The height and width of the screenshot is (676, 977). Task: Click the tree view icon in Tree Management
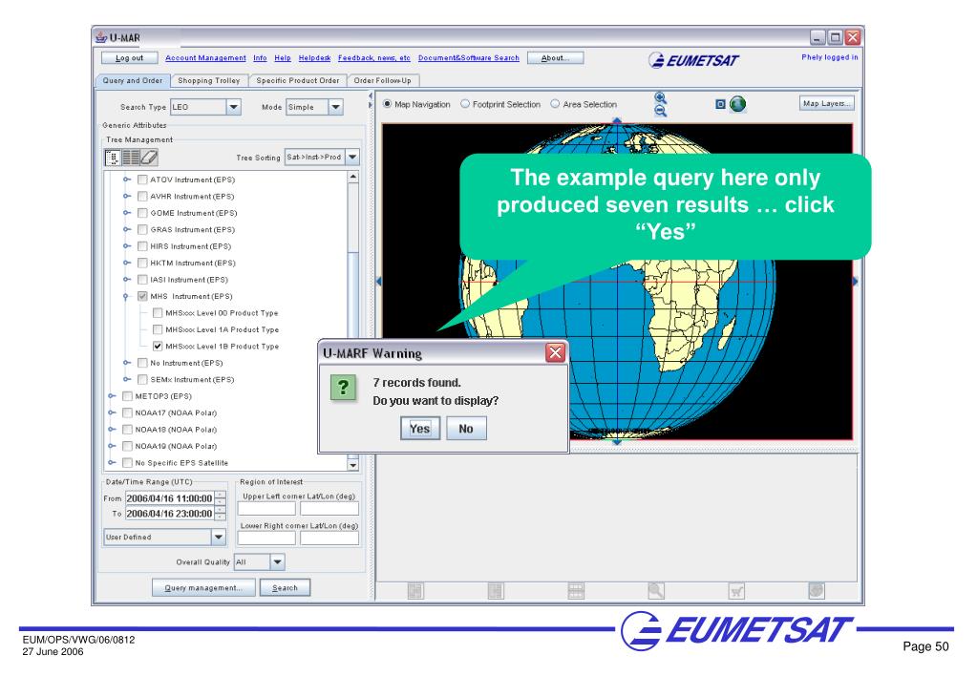(x=113, y=158)
